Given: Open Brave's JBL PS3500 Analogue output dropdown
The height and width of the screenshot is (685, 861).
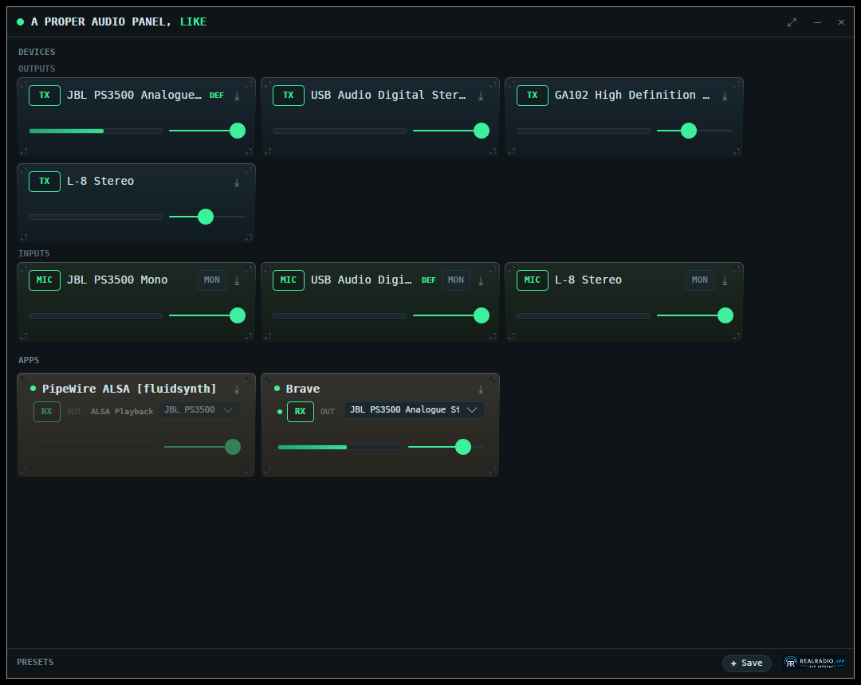Looking at the screenshot, I should tap(415, 410).
